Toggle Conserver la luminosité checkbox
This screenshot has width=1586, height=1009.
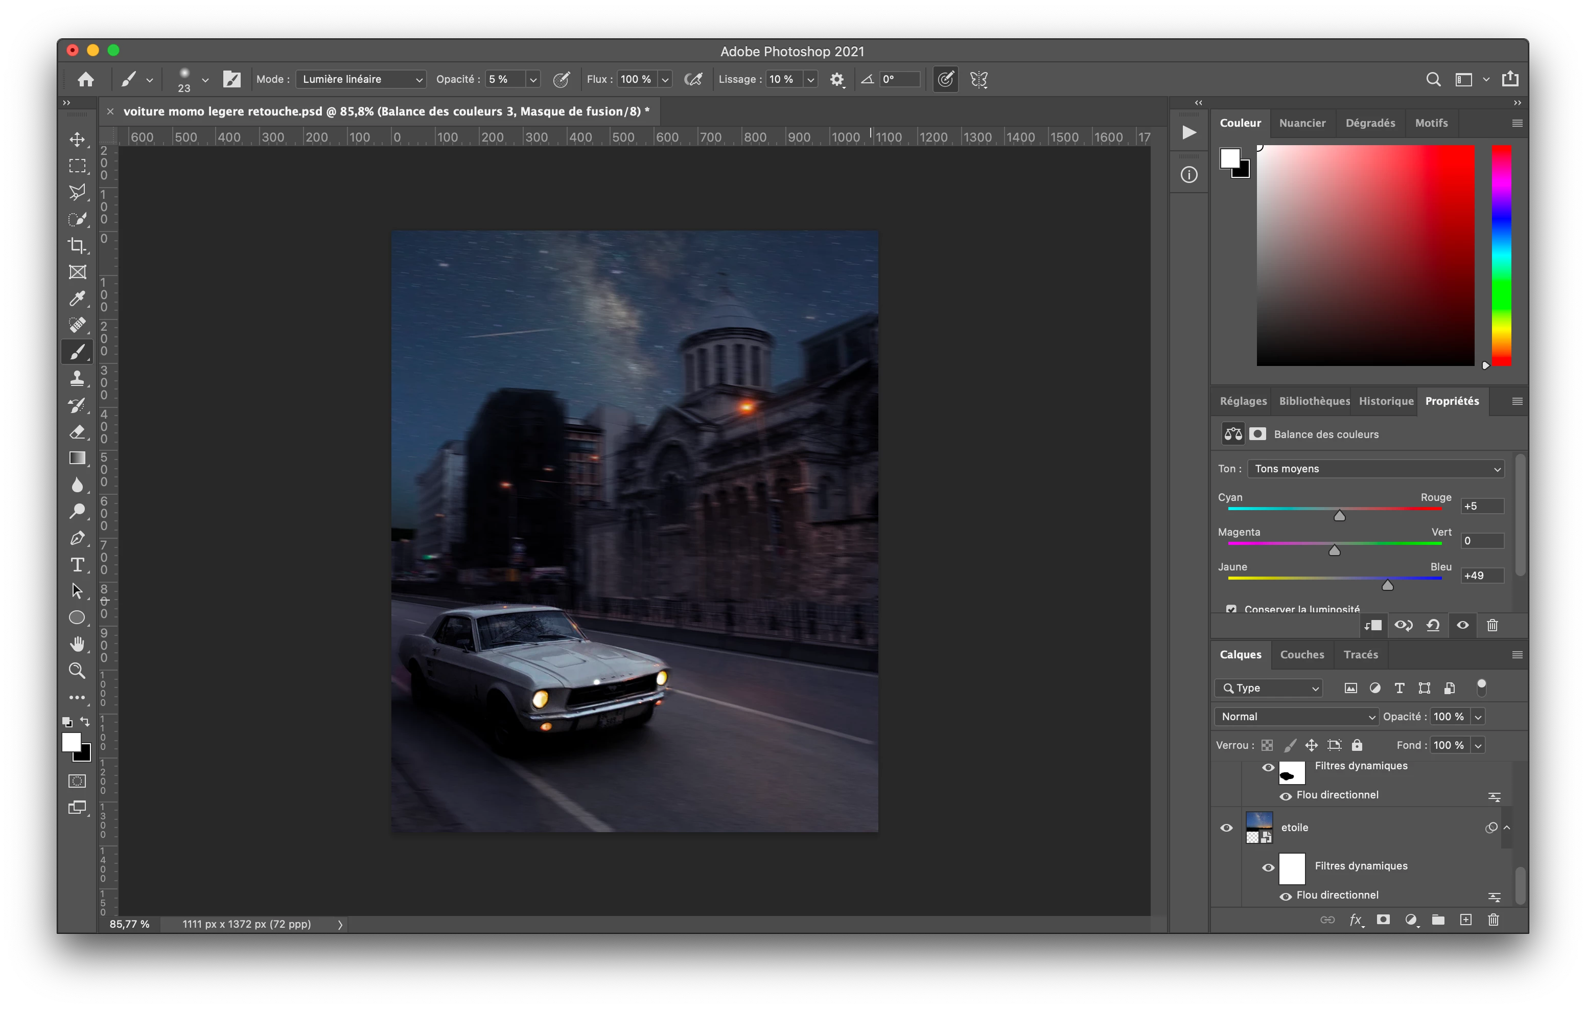tap(1231, 609)
